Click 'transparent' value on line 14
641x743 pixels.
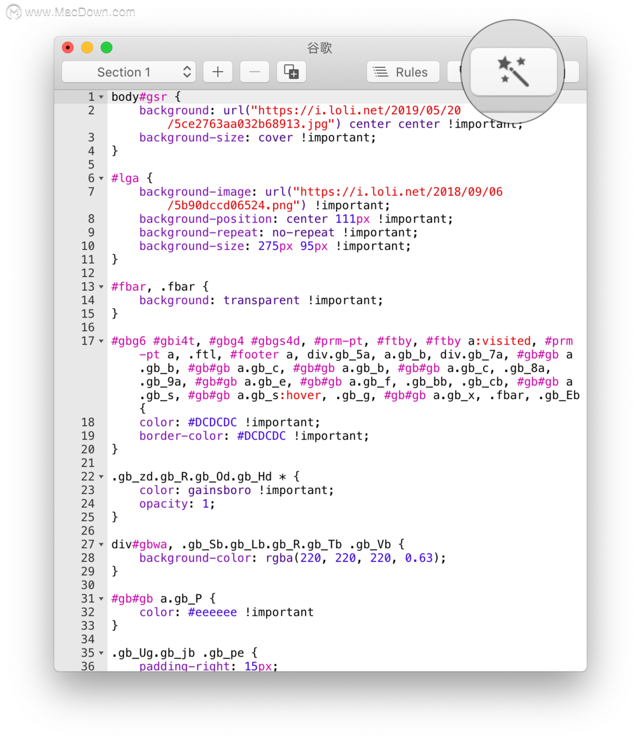261,301
